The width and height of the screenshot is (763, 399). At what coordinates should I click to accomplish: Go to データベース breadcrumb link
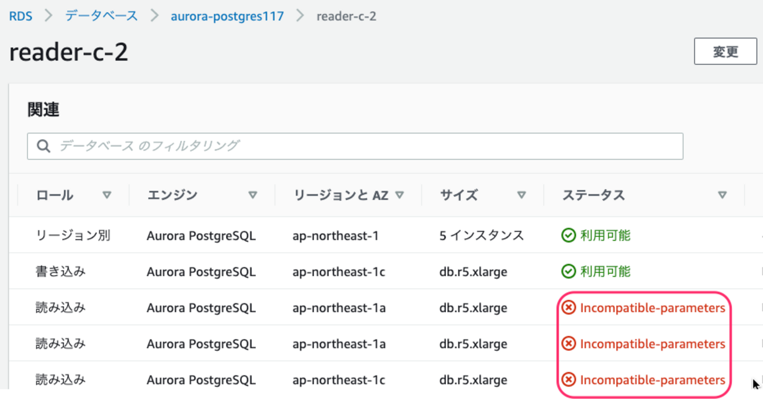102,16
